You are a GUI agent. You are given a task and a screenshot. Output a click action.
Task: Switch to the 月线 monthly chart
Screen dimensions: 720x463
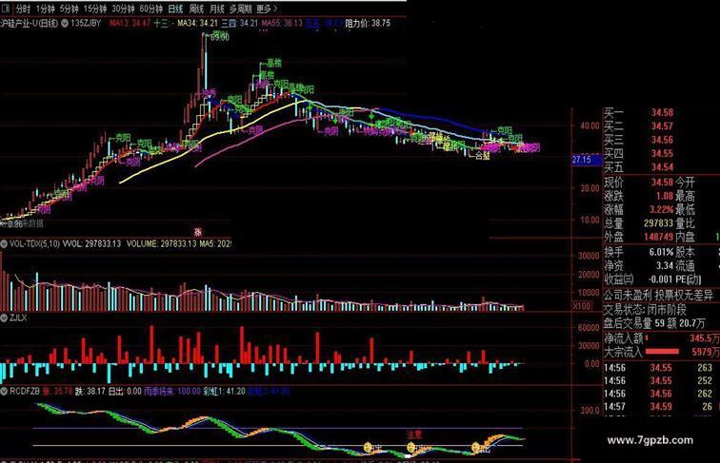[x=217, y=9]
